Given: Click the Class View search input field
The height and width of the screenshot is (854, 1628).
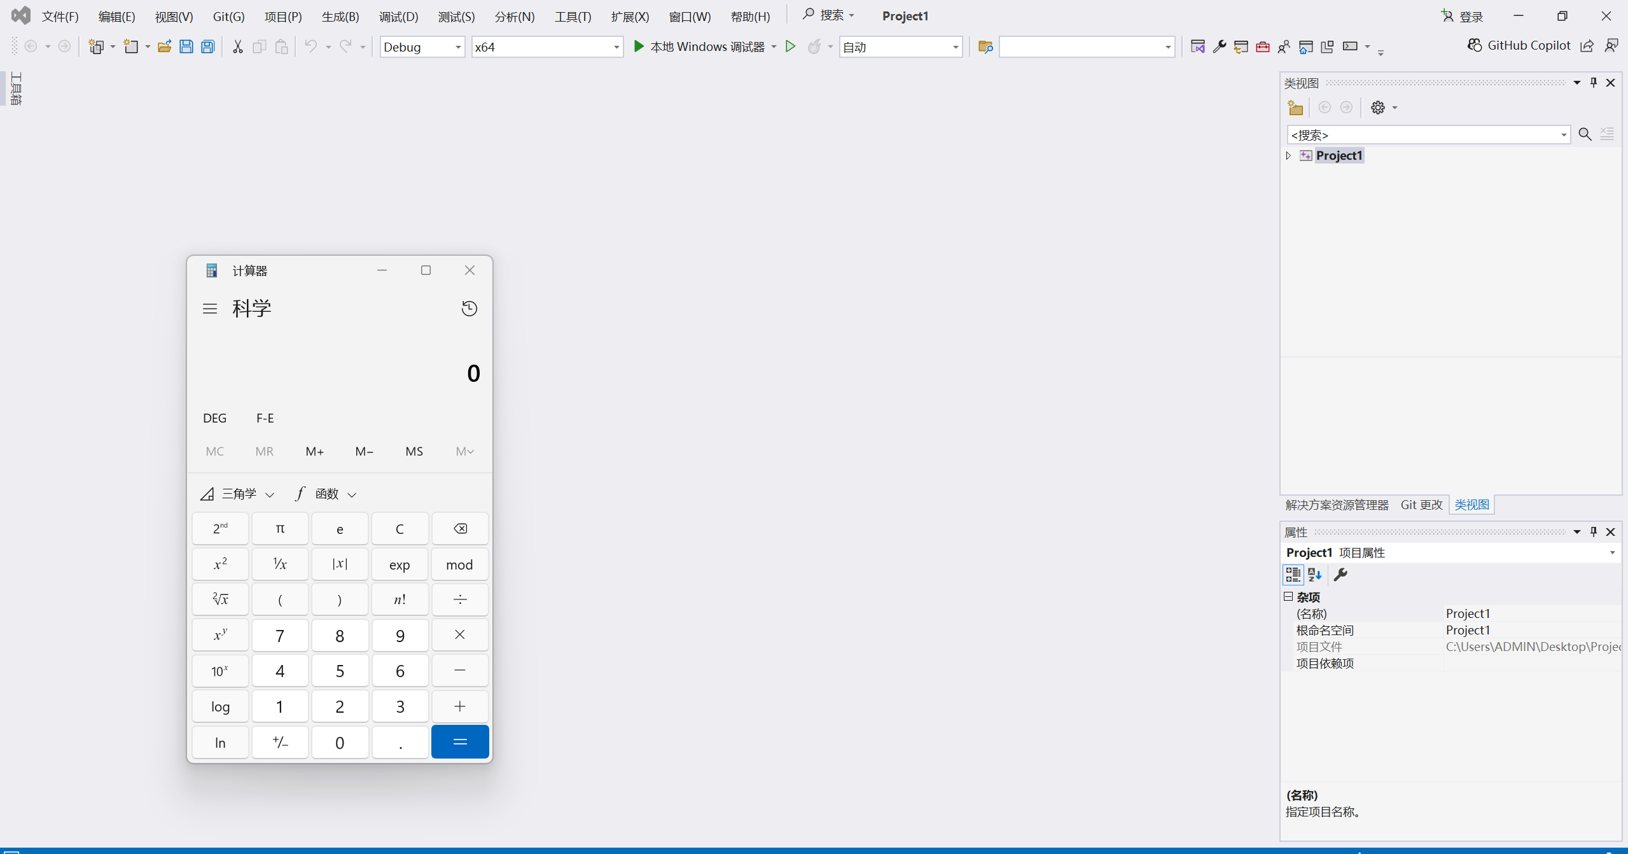Looking at the screenshot, I should (1422, 135).
